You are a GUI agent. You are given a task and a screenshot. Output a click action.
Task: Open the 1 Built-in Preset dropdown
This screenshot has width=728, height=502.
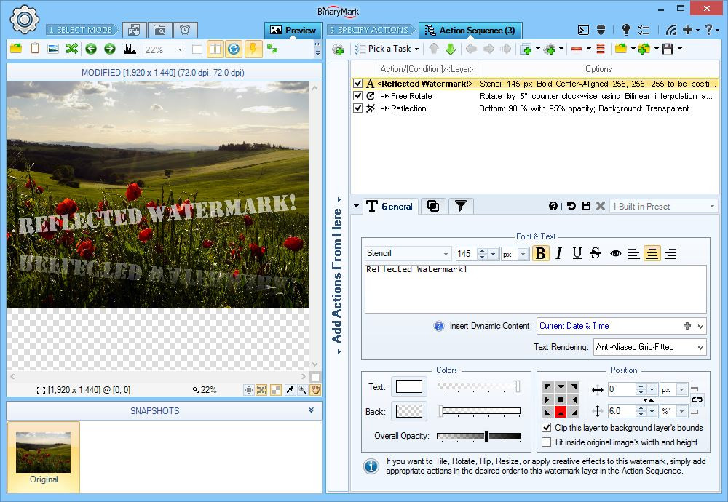[712, 207]
